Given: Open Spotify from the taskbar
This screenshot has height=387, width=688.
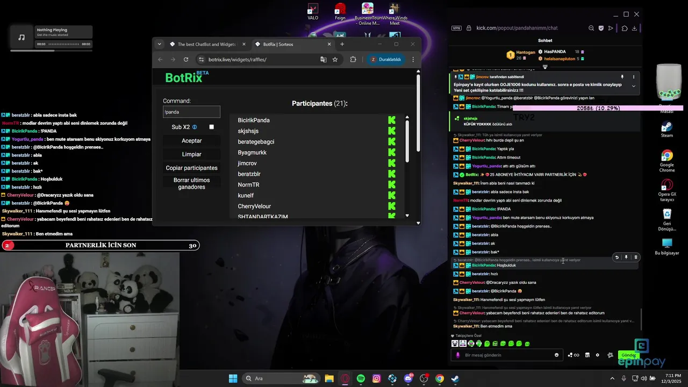Looking at the screenshot, I should tap(361, 378).
